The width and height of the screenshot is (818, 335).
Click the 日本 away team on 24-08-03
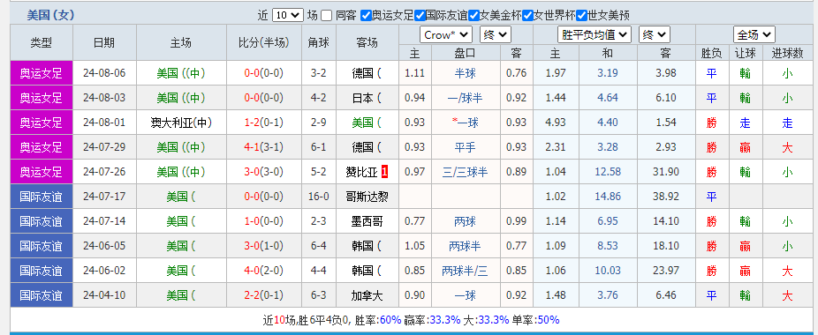(367, 98)
